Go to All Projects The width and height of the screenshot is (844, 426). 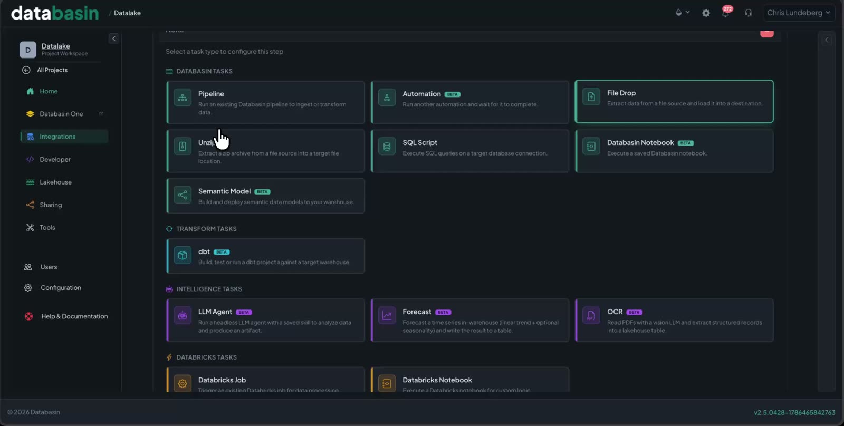[52, 70]
